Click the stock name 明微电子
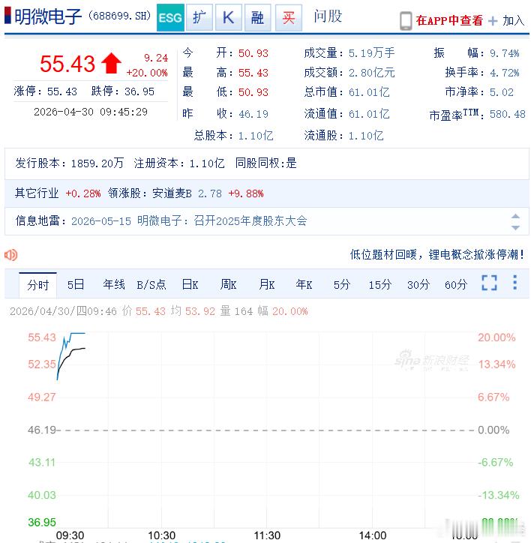Image resolution: width=531 pixels, height=543 pixels. 48,16
